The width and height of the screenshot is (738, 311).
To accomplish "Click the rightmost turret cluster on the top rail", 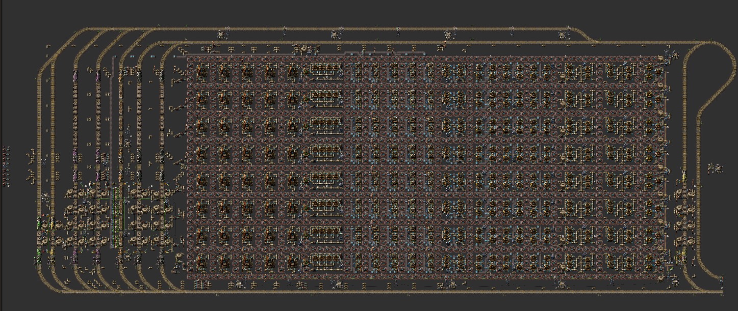I will click(x=563, y=35).
